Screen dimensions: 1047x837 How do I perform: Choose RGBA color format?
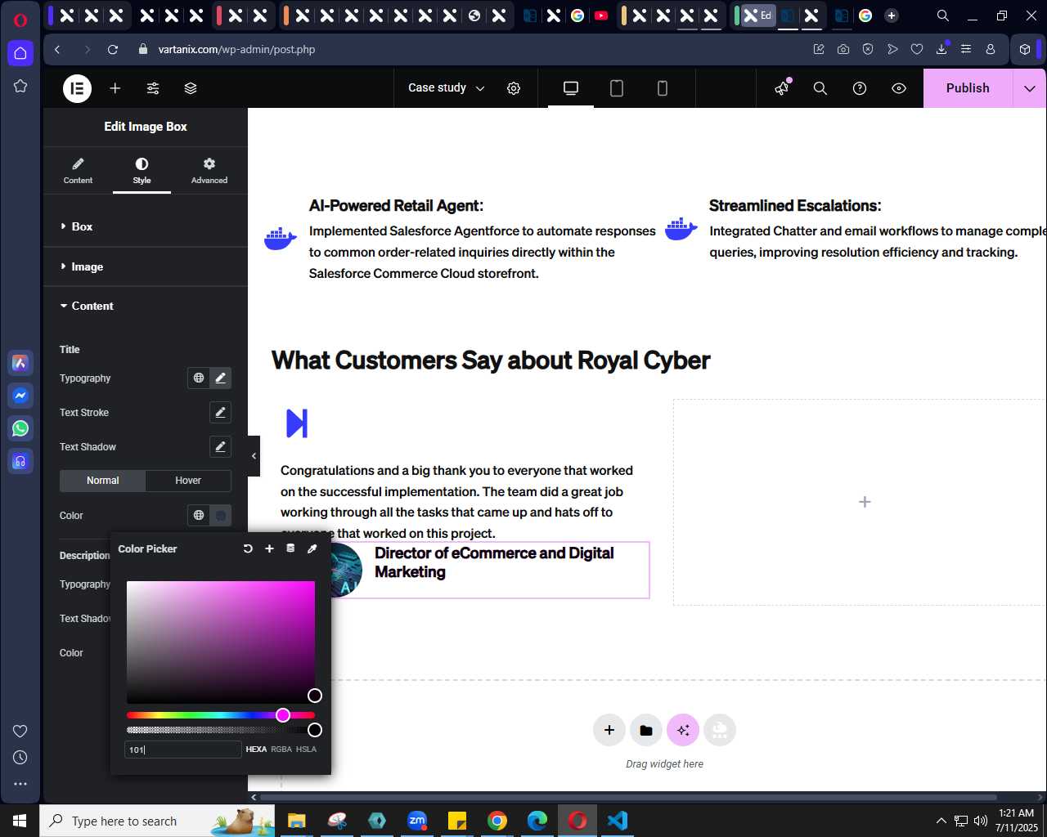point(281,750)
